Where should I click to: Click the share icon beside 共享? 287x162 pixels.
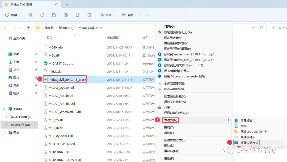point(160,107)
